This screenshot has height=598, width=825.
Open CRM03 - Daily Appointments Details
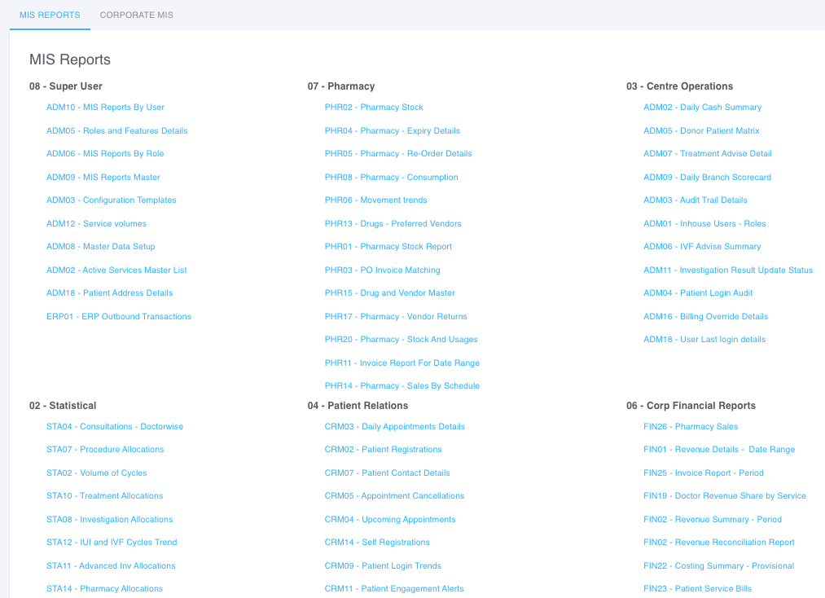[394, 427]
